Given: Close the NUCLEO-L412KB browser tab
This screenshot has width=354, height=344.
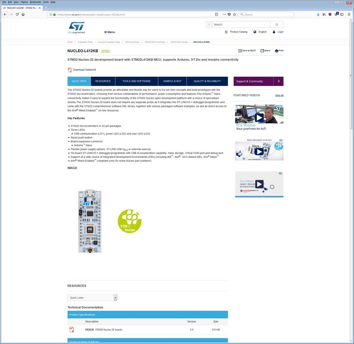Looking at the screenshot, I should [x=40, y=8].
